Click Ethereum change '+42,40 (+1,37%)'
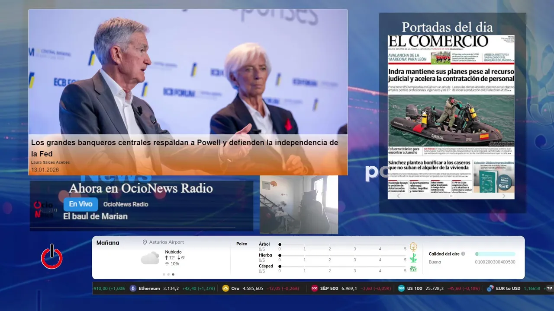Image resolution: width=554 pixels, height=311 pixels. pyautogui.click(x=199, y=289)
